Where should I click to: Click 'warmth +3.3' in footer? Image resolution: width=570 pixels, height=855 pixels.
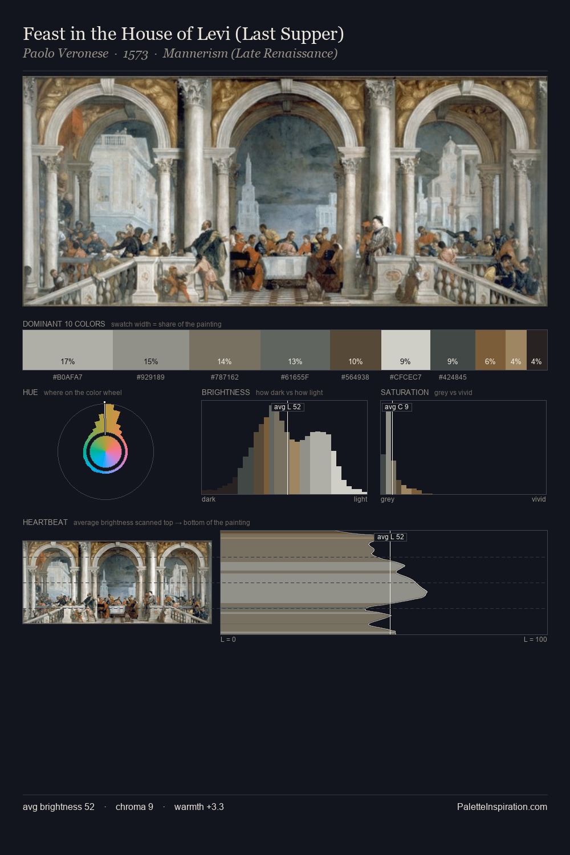(x=199, y=807)
